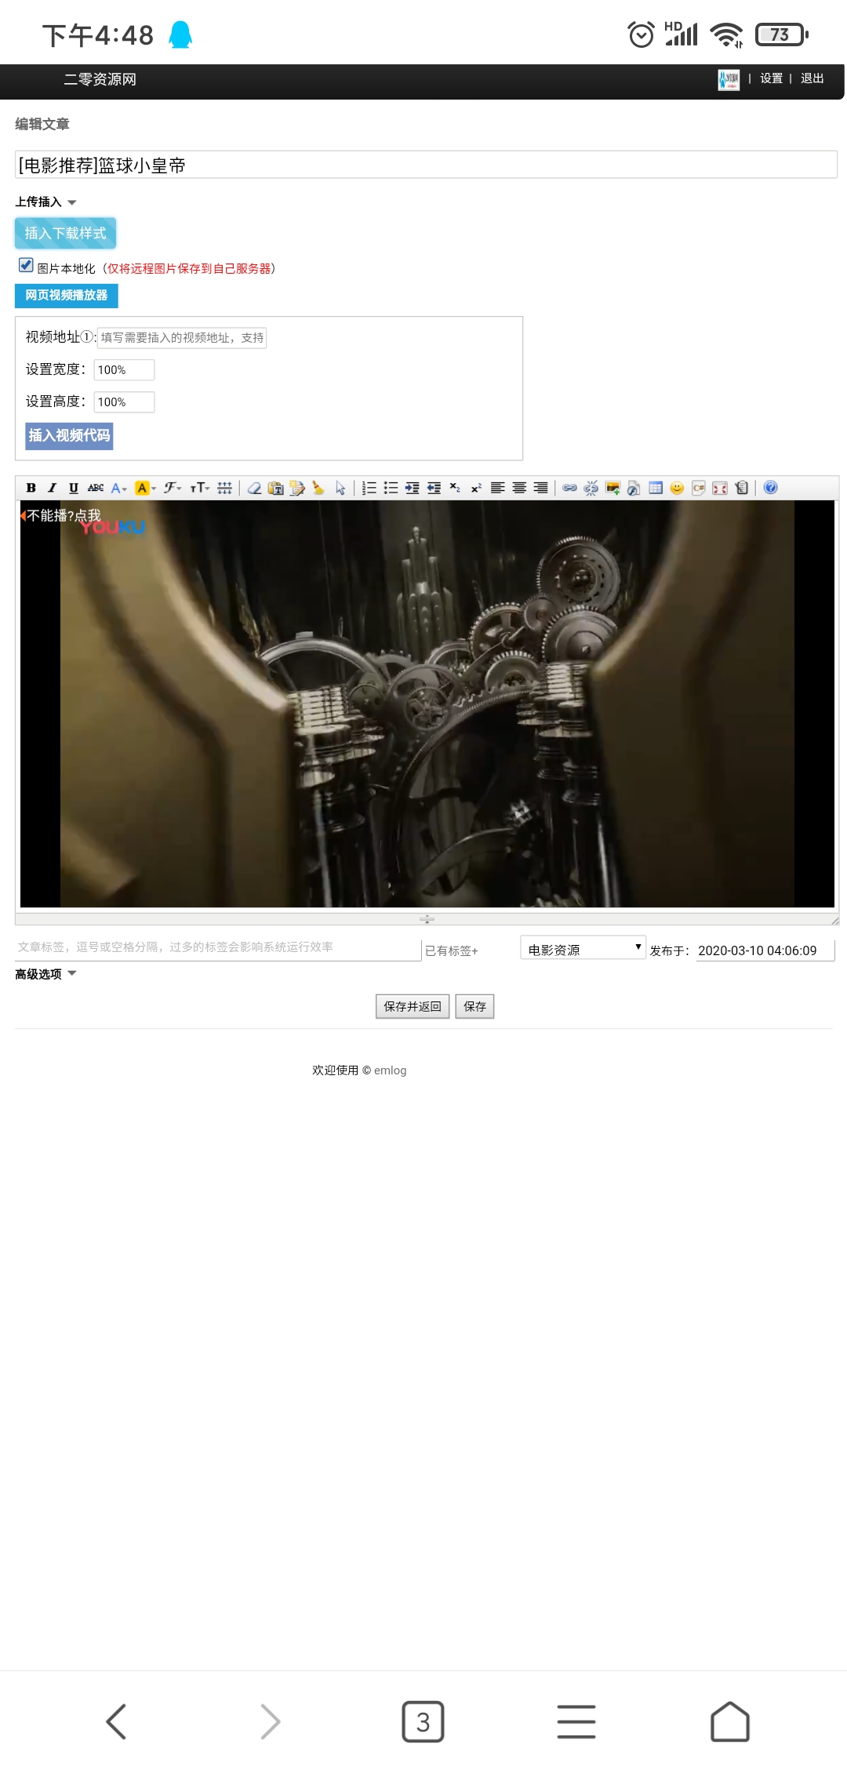This screenshot has width=847, height=1788.
Task: Insert a numbered list
Action: 369,488
